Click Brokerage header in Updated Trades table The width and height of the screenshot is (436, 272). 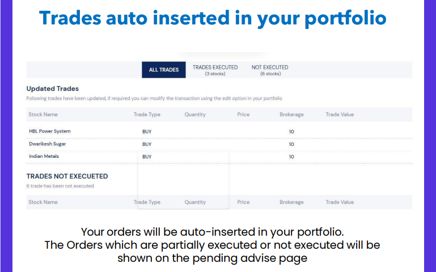[291, 114]
